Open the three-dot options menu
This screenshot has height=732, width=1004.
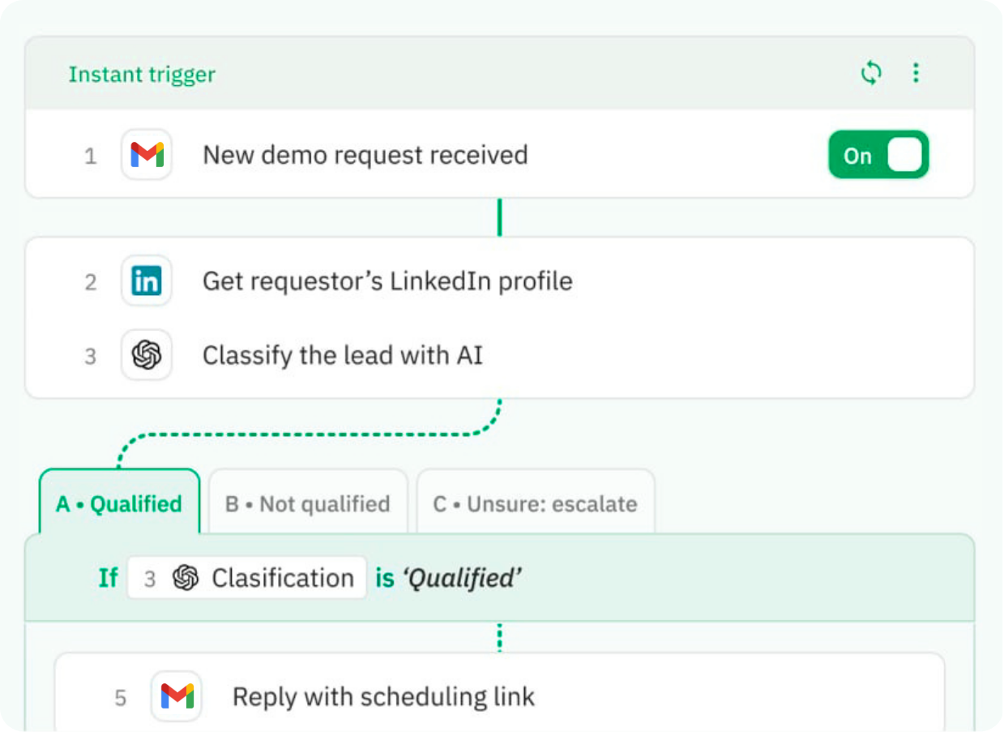click(916, 74)
